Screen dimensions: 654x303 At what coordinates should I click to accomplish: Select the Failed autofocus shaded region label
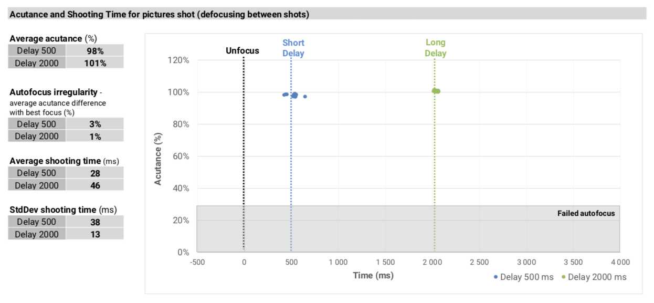tap(586, 213)
